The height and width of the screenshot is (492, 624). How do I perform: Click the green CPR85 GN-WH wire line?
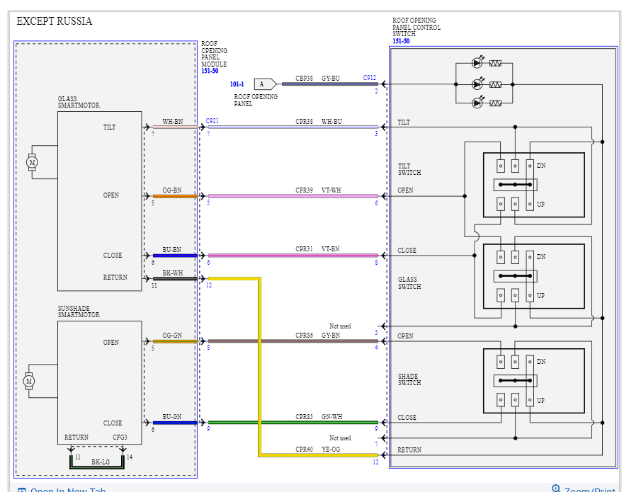tap(293, 423)
